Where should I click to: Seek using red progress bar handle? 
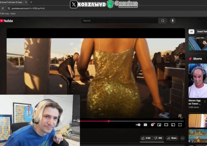(109, 121)
